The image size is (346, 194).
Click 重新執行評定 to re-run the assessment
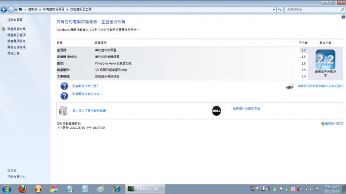coord(334,124)
